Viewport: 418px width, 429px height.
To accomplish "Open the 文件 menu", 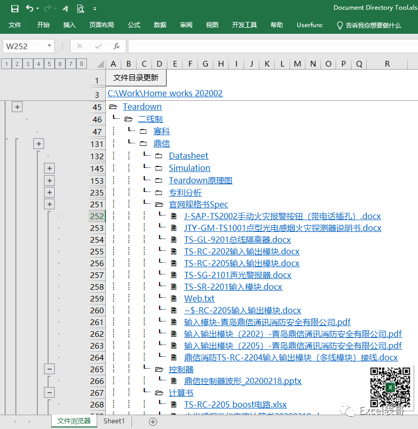I will tap(15, 25).
